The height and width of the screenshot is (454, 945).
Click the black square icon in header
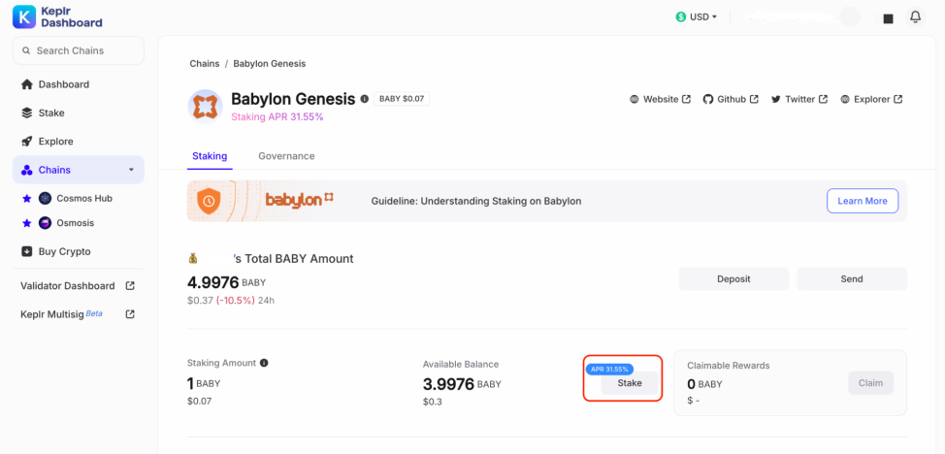[x=888, y=18]
